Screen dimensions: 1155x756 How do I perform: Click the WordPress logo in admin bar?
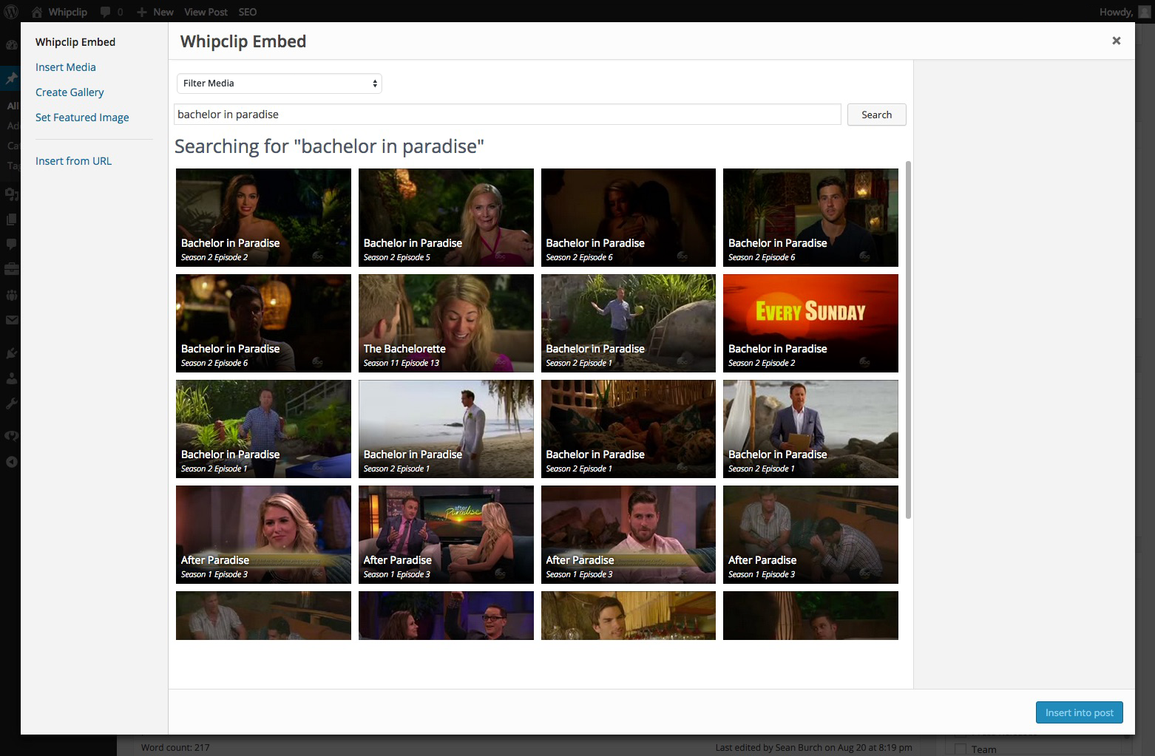[11, 12]
